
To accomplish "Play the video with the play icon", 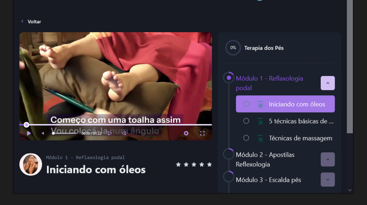I will coord(29,133).
